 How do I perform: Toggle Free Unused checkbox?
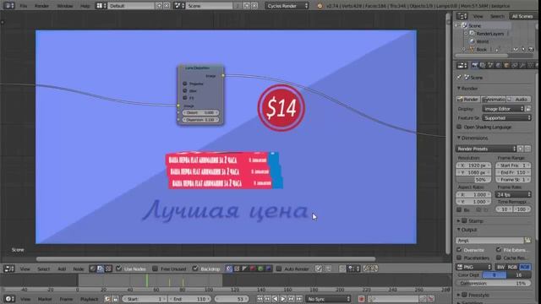pos(155,269)
